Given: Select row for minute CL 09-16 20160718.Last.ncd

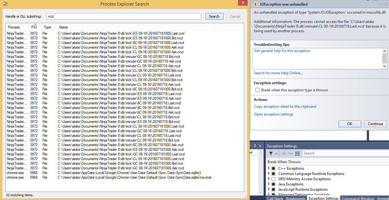Looking at the screenshot, I should click(125, 75).
